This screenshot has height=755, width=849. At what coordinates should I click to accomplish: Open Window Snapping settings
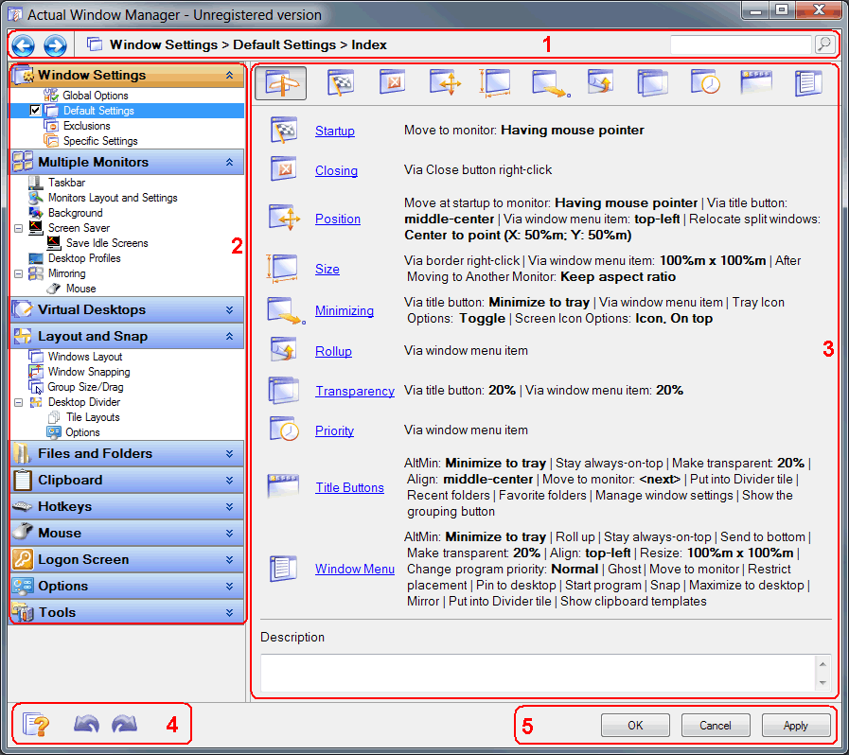[x=89, y=372]
